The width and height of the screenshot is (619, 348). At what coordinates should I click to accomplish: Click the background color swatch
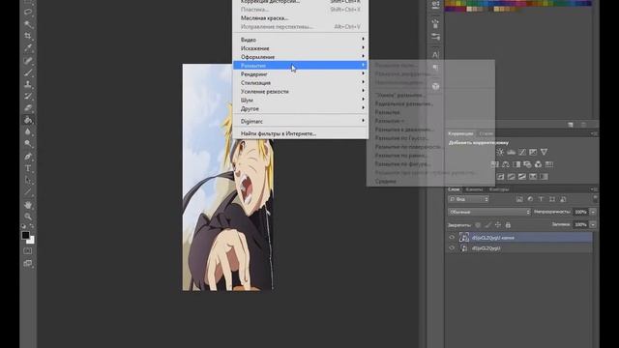click(31, 241)
